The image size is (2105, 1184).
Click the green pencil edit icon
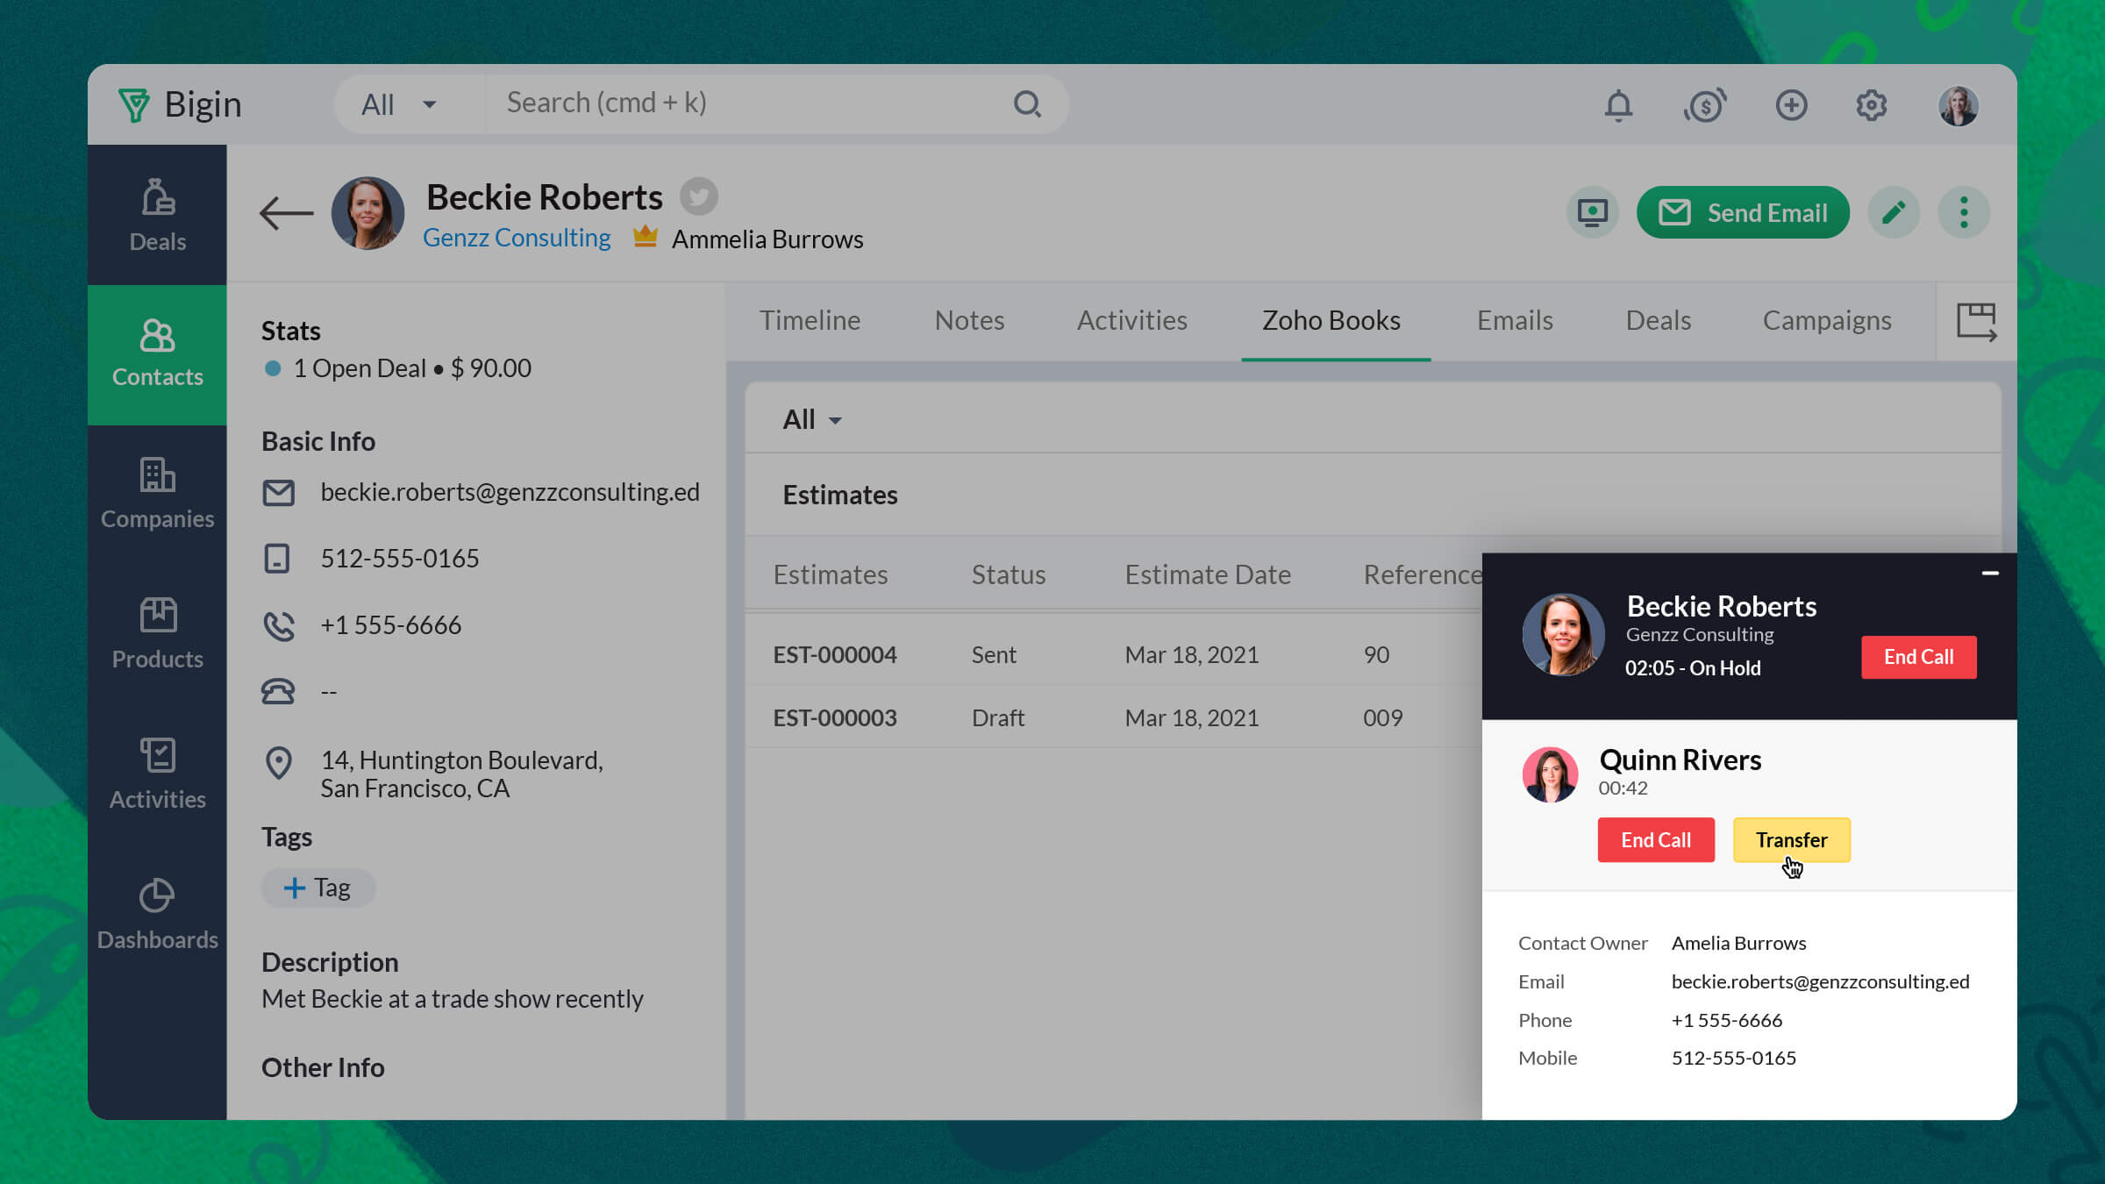pyautogui.click(x=1894, y=212)
